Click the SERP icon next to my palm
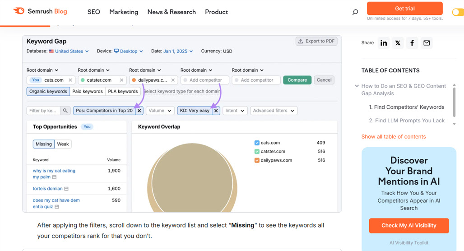The image size is (464, 251). (x=54, y=177)
